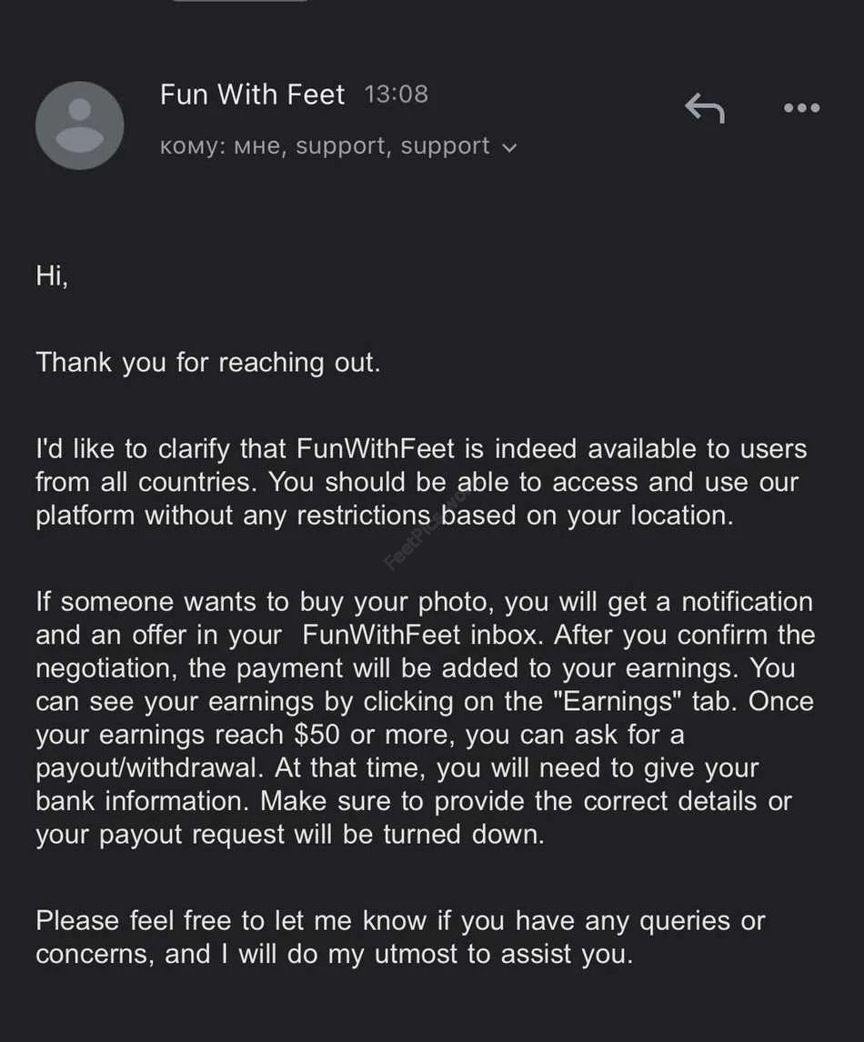Tap the sender name Fun With Feet
The height and width of the screenshot is (1042, 864).
pyautogui.click(x=252, y=95)
